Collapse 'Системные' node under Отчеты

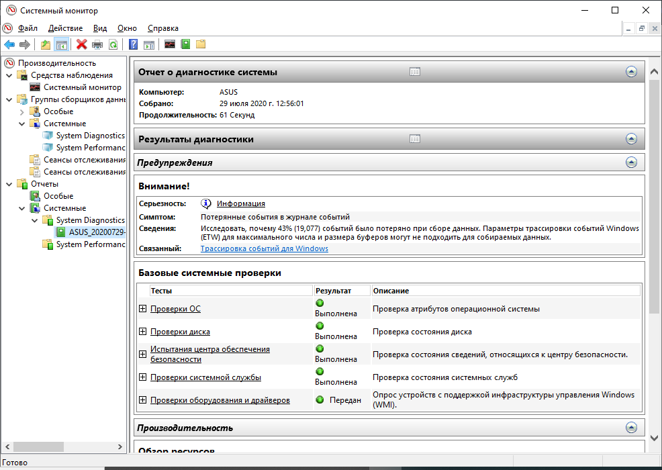coord(22,208)
